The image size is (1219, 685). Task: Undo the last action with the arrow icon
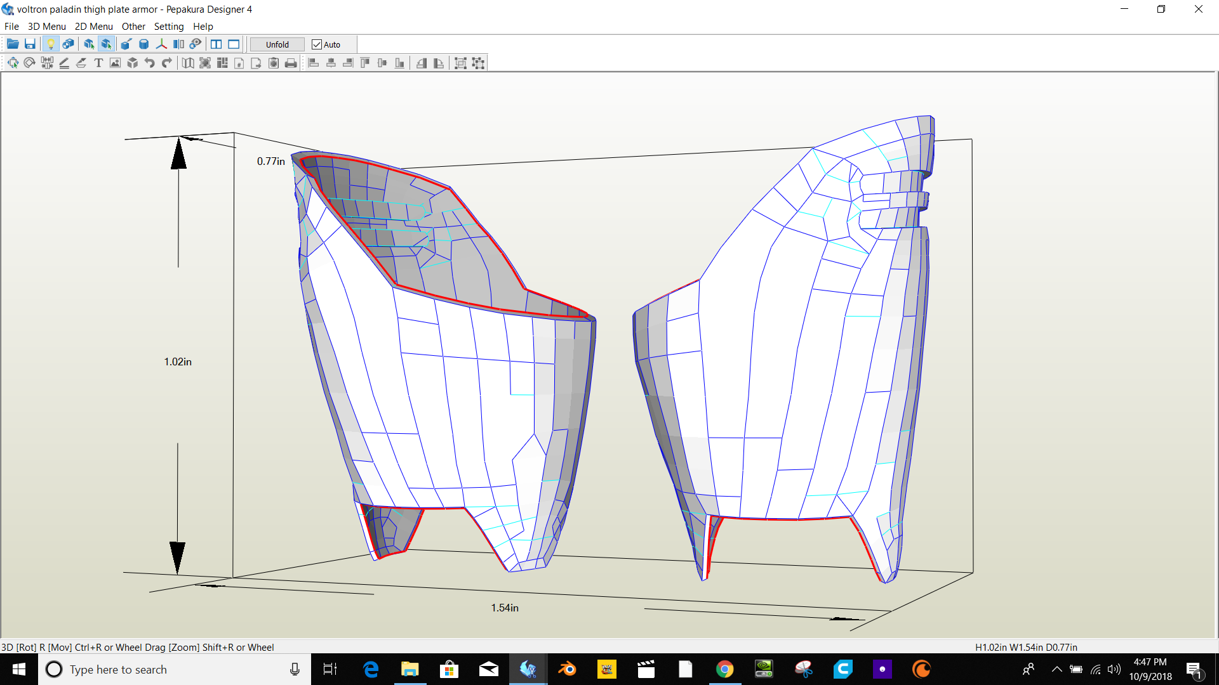[x=150, y=63]
